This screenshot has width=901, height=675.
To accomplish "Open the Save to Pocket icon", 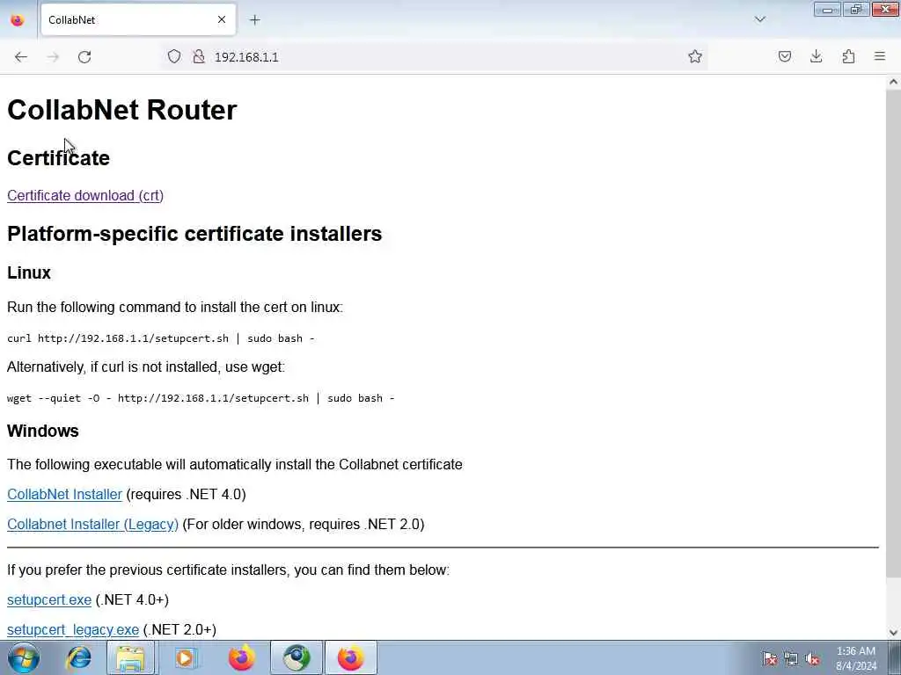I will coord(784,56).
